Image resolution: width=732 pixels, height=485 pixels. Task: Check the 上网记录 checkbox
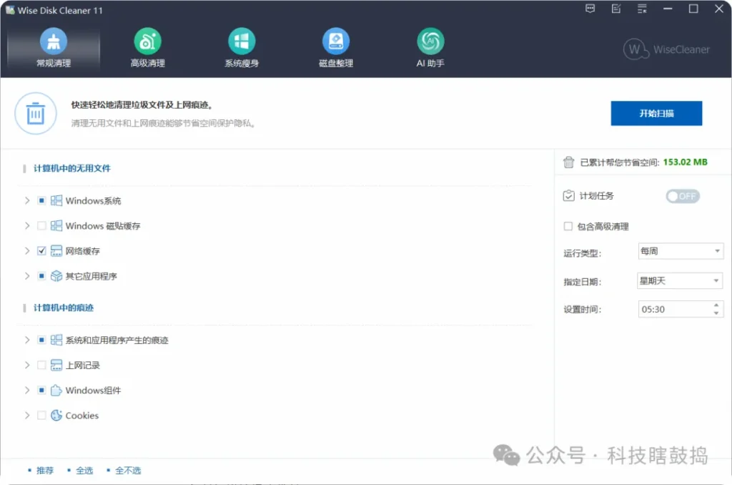41,365
